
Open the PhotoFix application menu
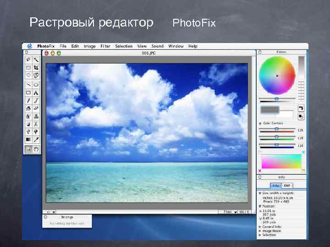coord(46,46)
